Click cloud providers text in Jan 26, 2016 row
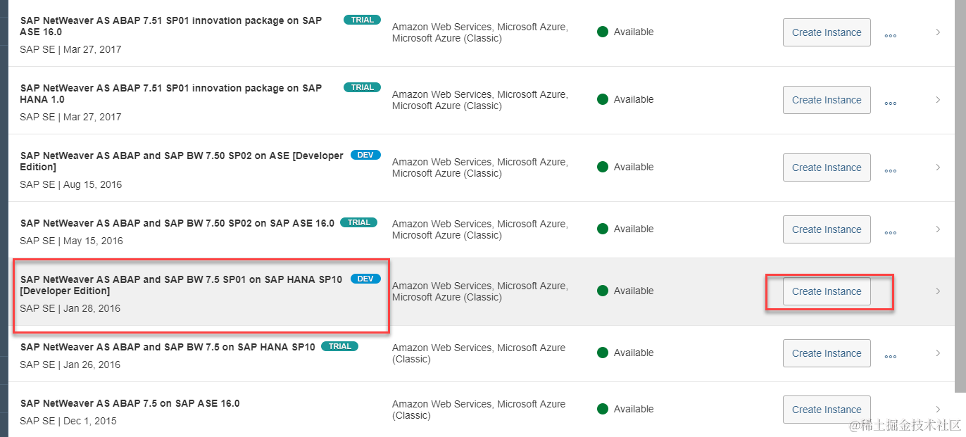Viewport: 966px width, 437px height. click(x=479, y=353)
